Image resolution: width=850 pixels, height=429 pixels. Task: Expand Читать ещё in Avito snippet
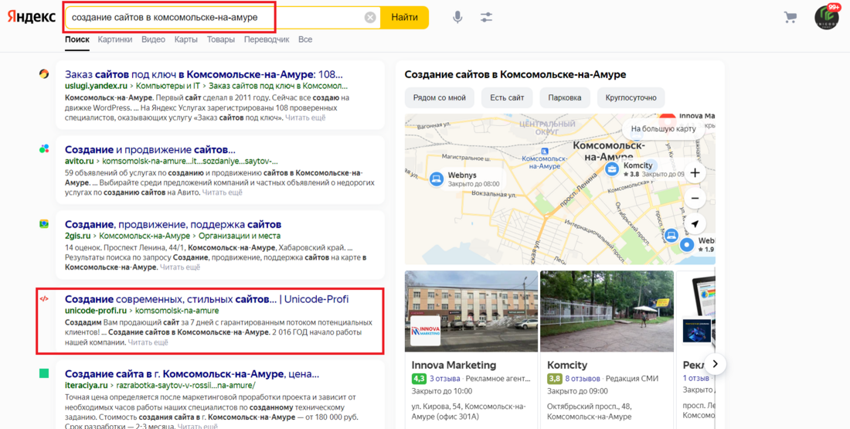pyautogui.click(x=223, y=192)
